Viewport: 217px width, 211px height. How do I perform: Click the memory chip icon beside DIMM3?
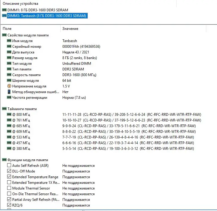coord(4,16)
